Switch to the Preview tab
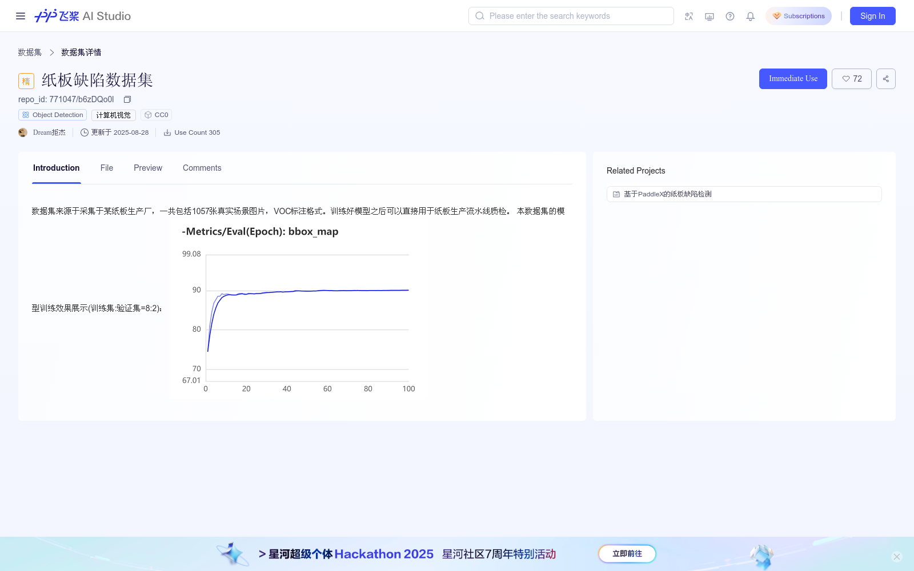 (148, 168)
